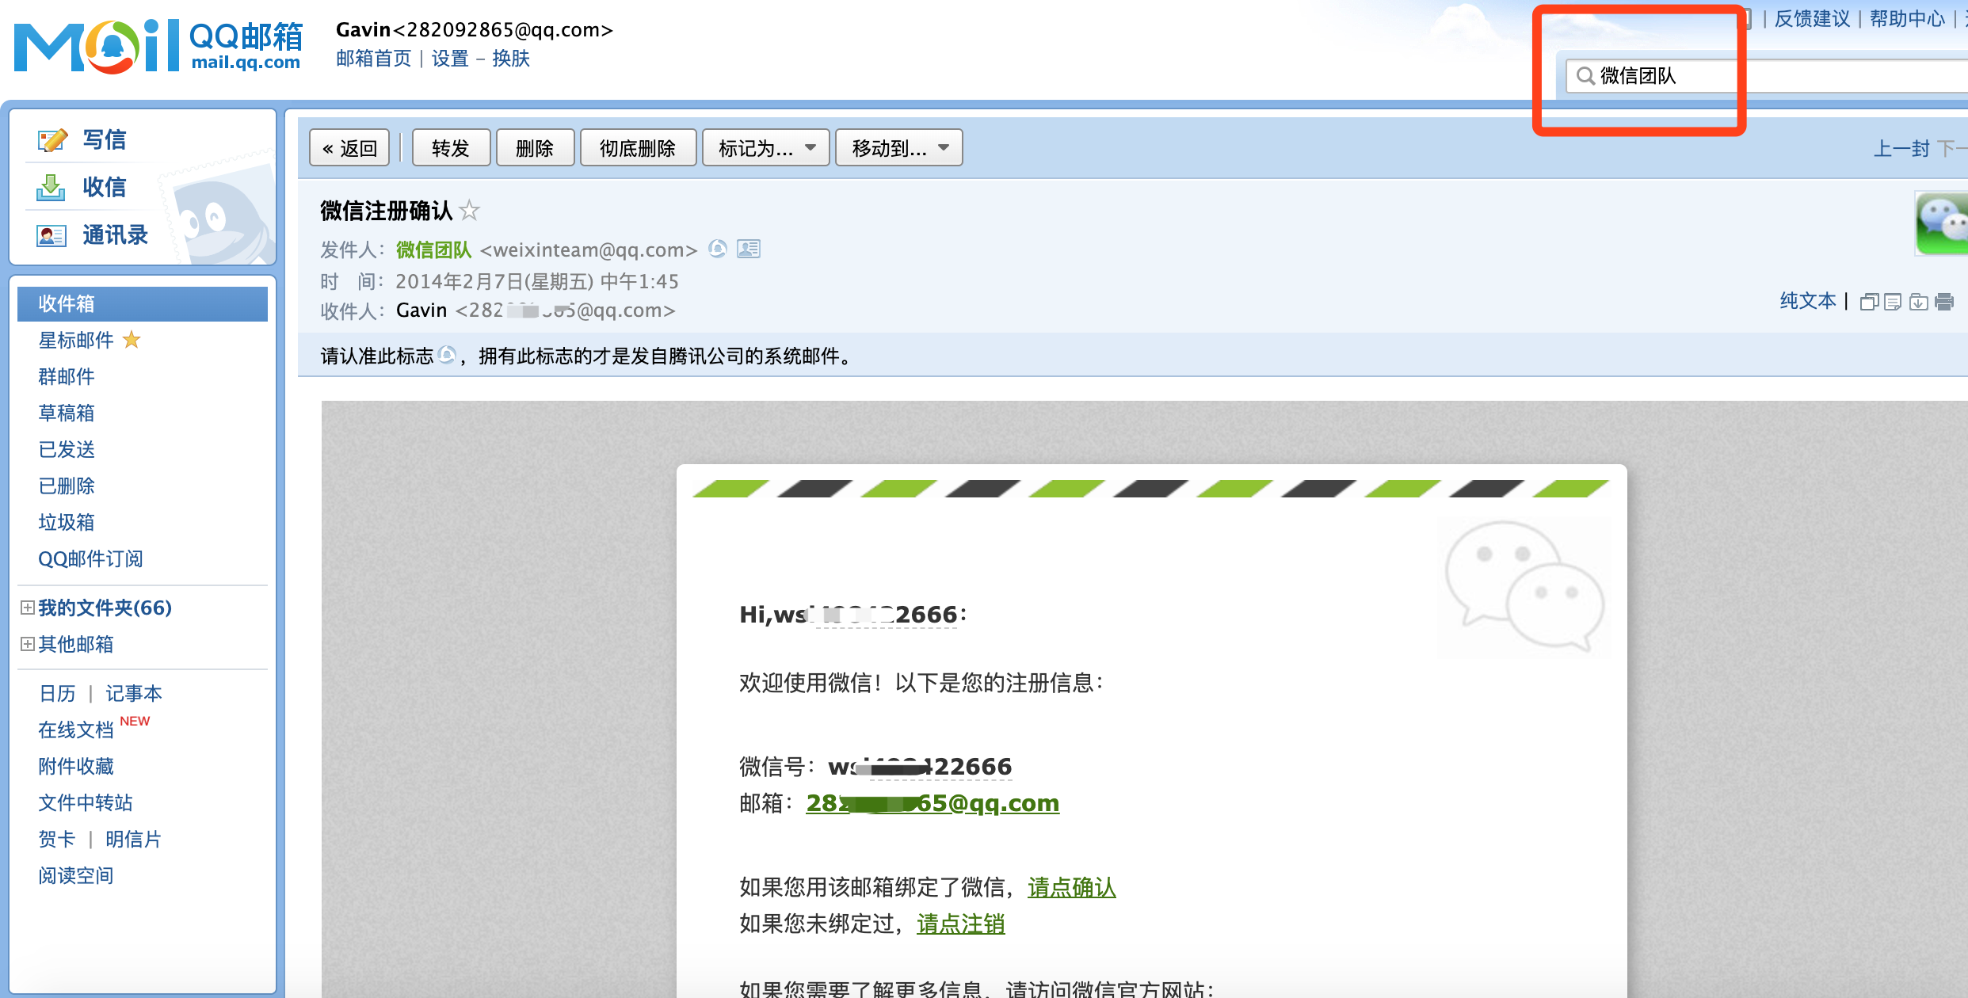This screenshot has height=998, width=1968.
Task: Click the WeChat sender avatar thumbnail
Action: pyautogui.click(x=1941, y=223)
